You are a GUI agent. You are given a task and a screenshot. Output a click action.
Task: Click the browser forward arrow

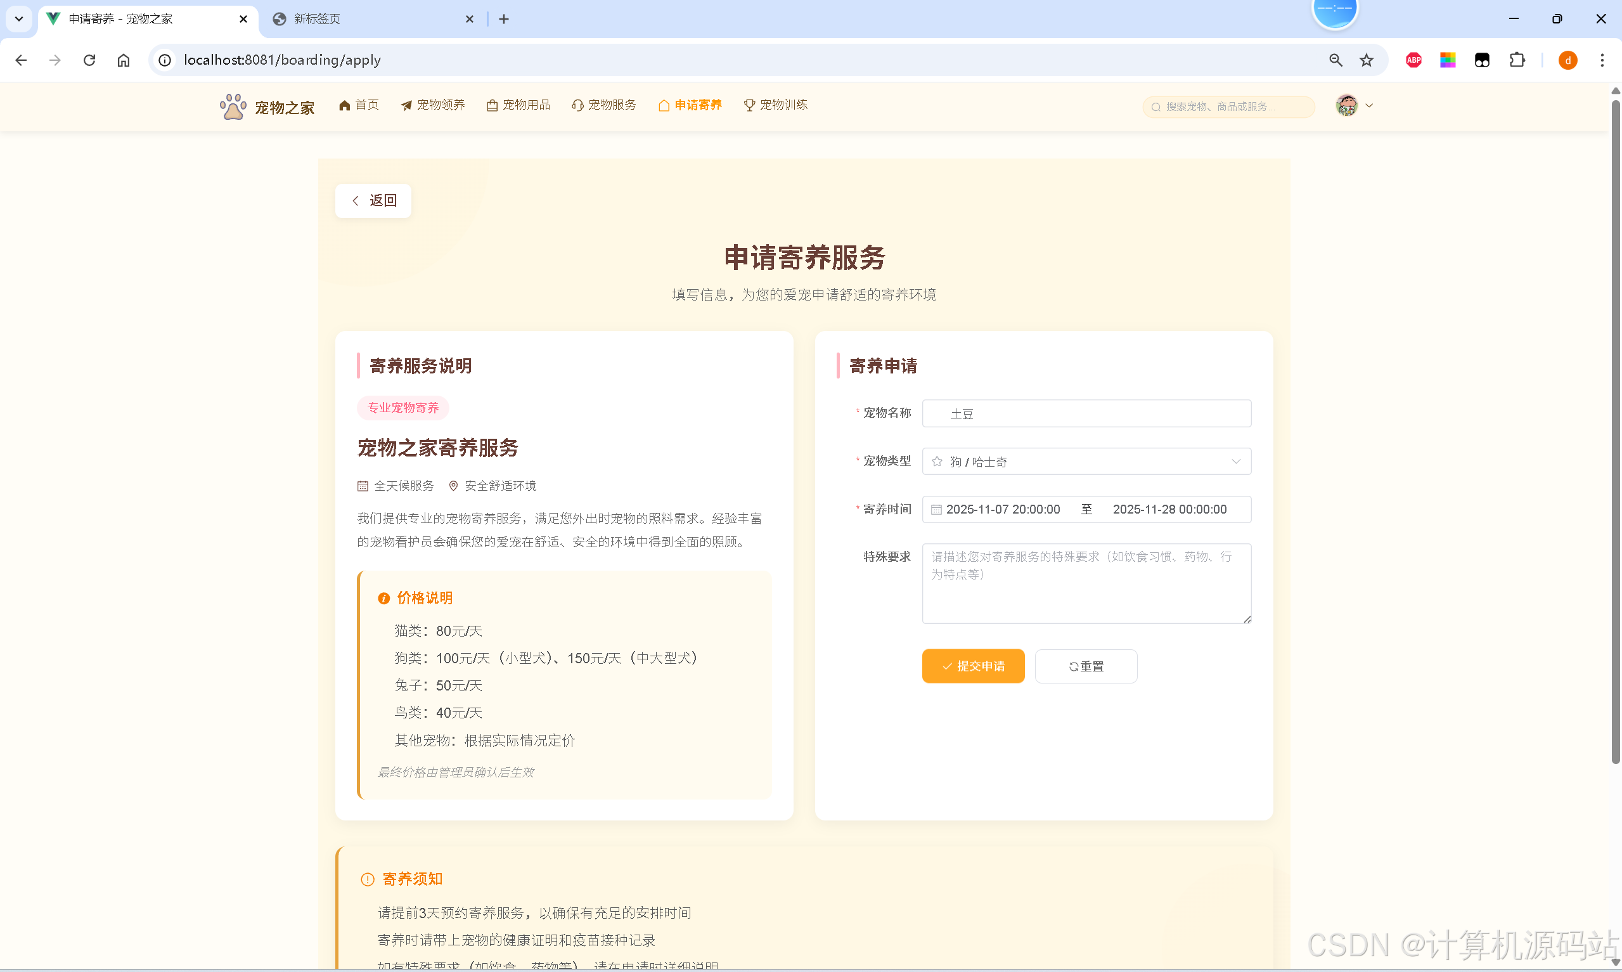pos(55,60)
